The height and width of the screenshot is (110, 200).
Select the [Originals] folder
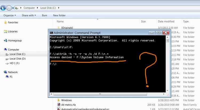[67, 28]
